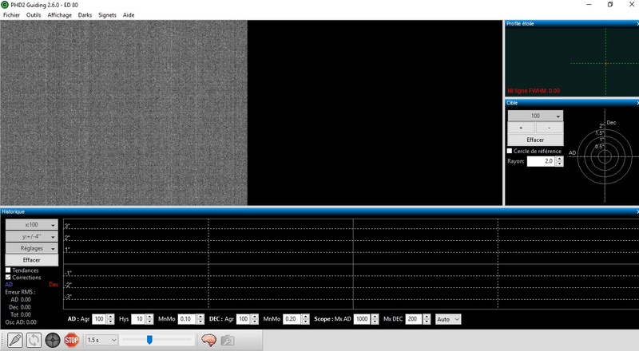The image size is (639, 351).
Task: Click the Mx AD spinner arrows
Action: point(375,319)
